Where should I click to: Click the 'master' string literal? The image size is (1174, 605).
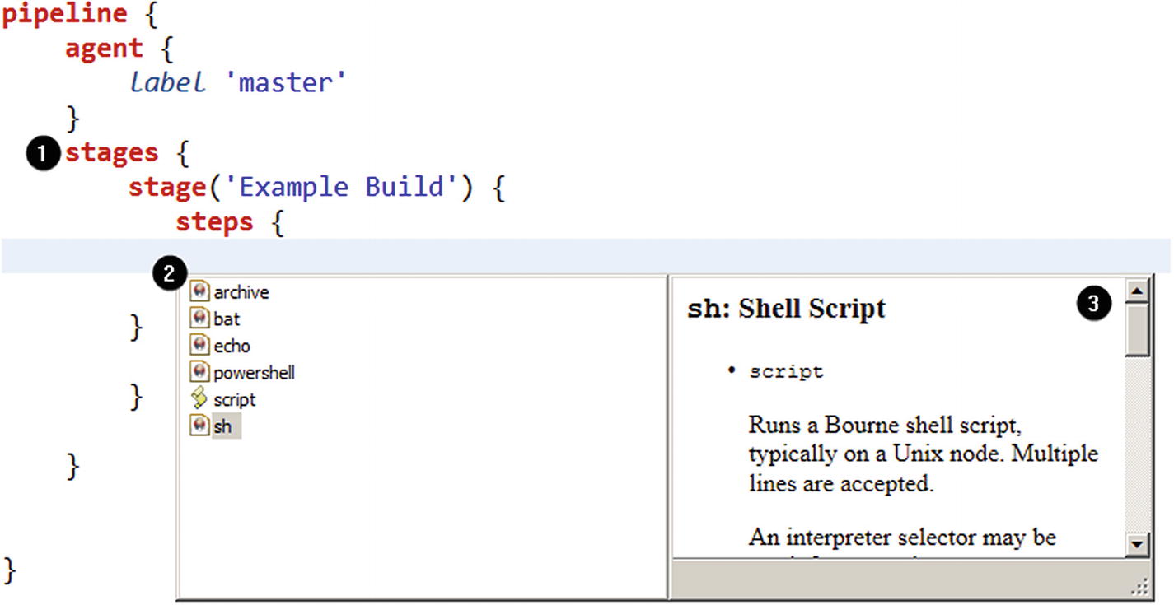click(x=287, y=82)
